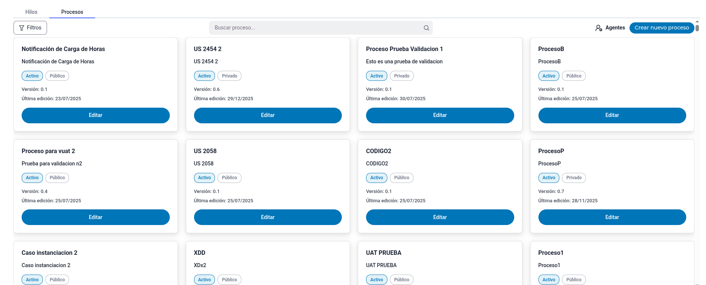
Task: Switch to the Hilos tab
Action: click(x=31, y=12)
